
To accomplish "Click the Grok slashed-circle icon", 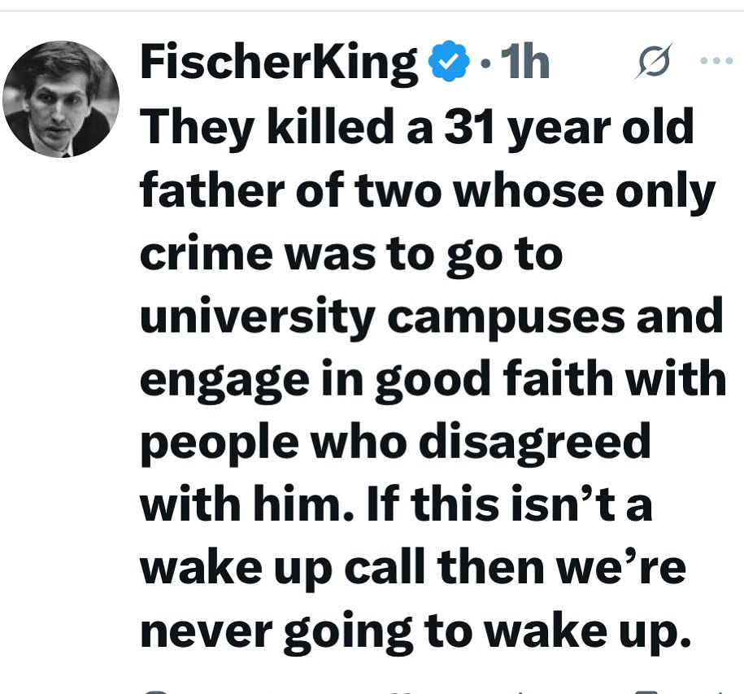I will tap(647, 63).
